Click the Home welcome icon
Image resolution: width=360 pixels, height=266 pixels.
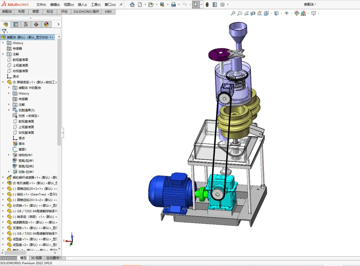132,4
